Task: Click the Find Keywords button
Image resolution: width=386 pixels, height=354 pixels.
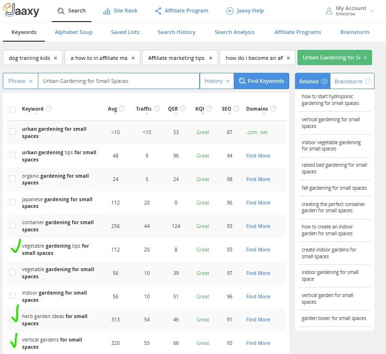Action: (261, 81)
